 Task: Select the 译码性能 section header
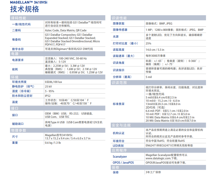(x=19, y=18)
